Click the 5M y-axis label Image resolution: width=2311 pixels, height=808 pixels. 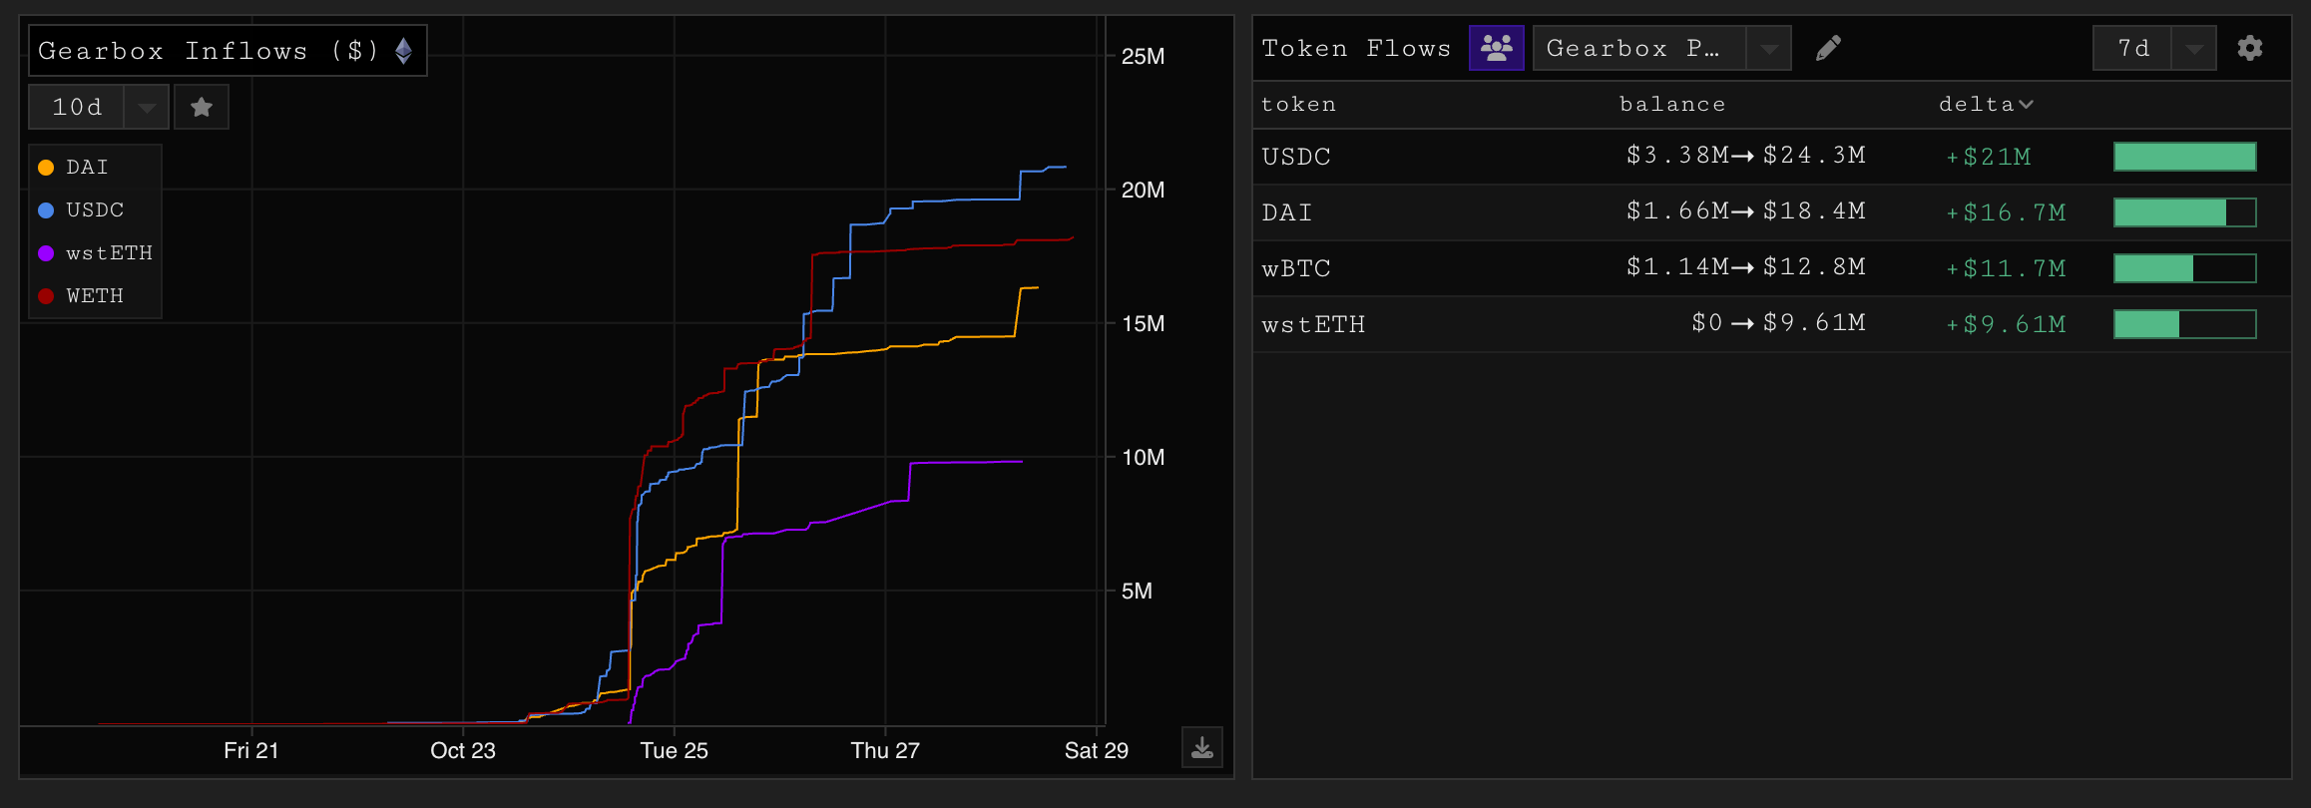(1137, 591)
